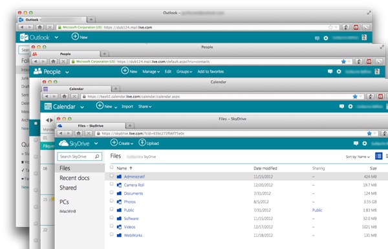Screen dimensions: 388x249
Task: Click the People contacts logo icon
Action: pyautogui.click(x=38, y=71)
